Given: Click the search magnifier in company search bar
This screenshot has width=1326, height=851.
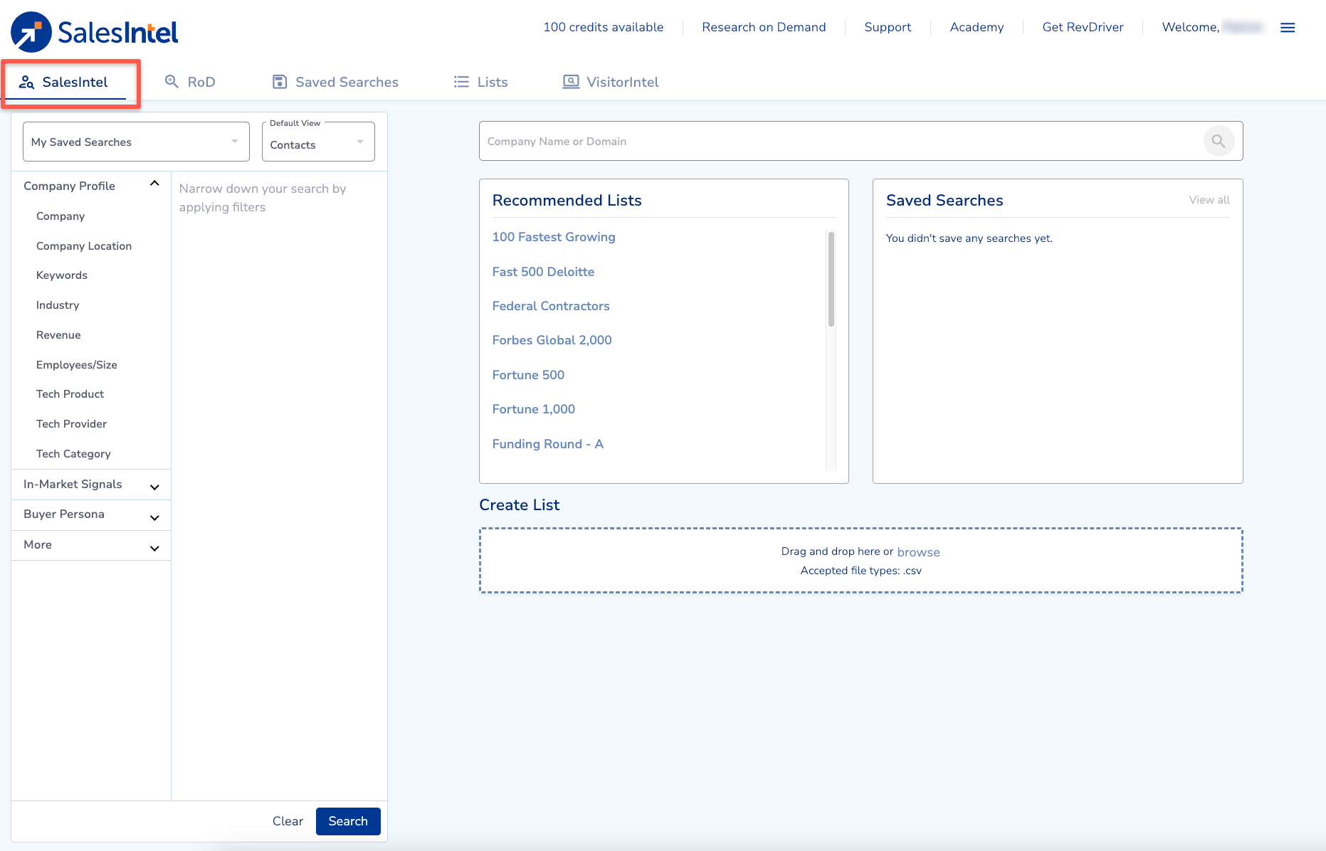Looking at the screenshot, I should click(1219, 141).
